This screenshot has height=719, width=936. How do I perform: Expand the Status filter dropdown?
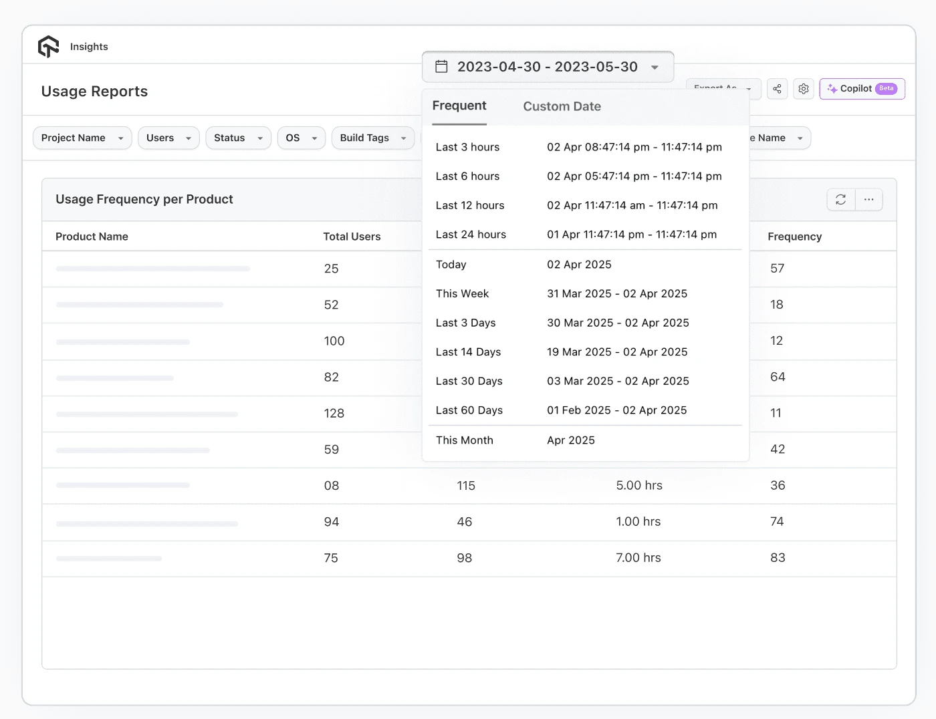click(x=238, y=138)
